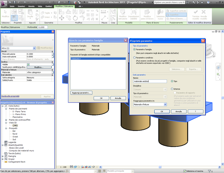This screenshot has width=224, height=173.
Task: Open the Inserisci ribbon tab
Action: point(21,6)
